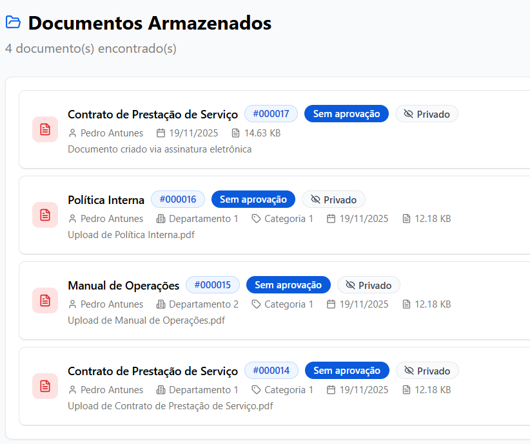Click the person icon beside Pedro Antunes on document #000017
The width and height of the screenshot is (530, 444).
[x=72, y=133]
